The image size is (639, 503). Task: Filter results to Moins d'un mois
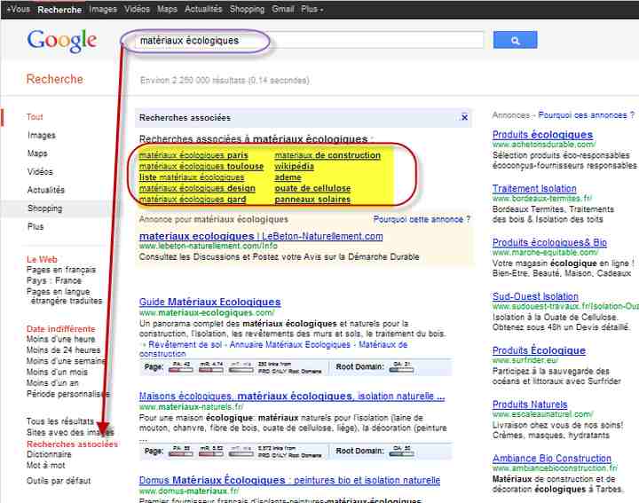tap(57, 372)
